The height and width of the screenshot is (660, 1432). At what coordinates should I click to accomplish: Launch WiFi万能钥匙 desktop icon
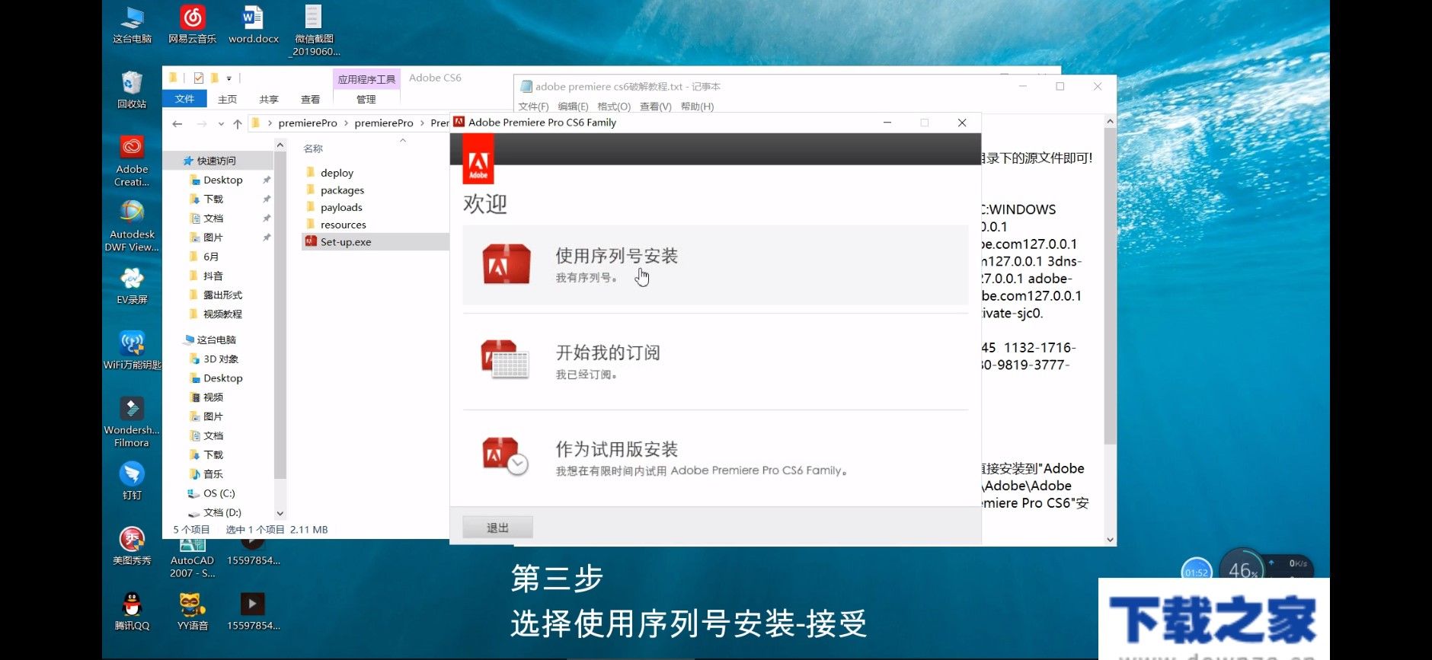click(x=132, y=351)
